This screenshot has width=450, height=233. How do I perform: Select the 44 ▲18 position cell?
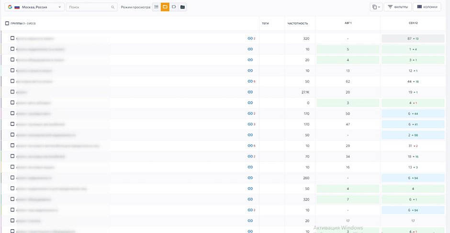pos(413,82)
